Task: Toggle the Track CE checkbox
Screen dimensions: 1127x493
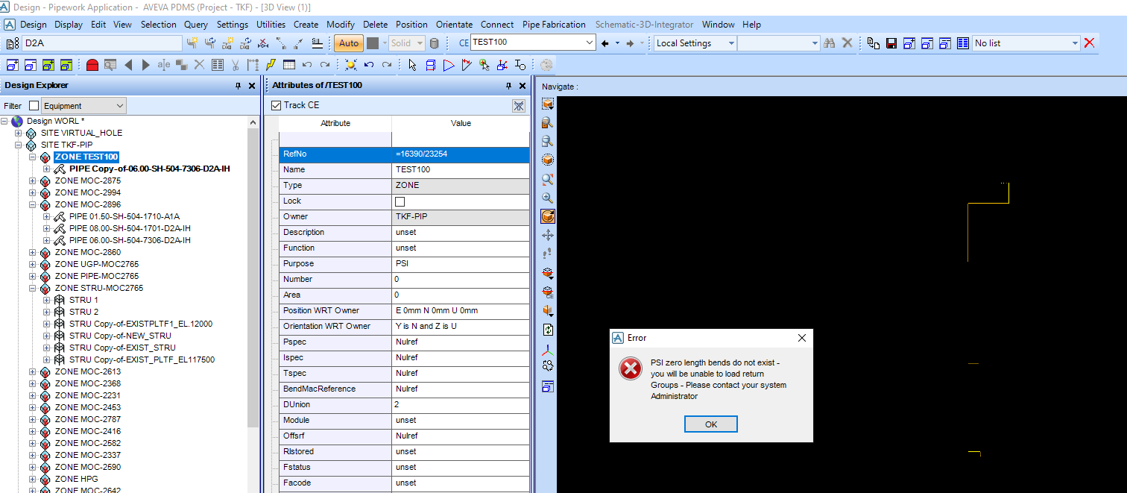Action: pyautogui.click(x=277, y=106)
